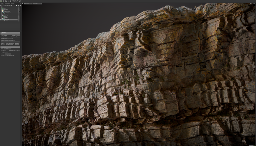Activate the scale axes tool
256x146 pixels.
tap(8, 1)
